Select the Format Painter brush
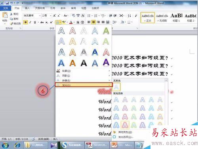Screen dimensions: 198x149 pyautogui.click(x=11, y=24)
